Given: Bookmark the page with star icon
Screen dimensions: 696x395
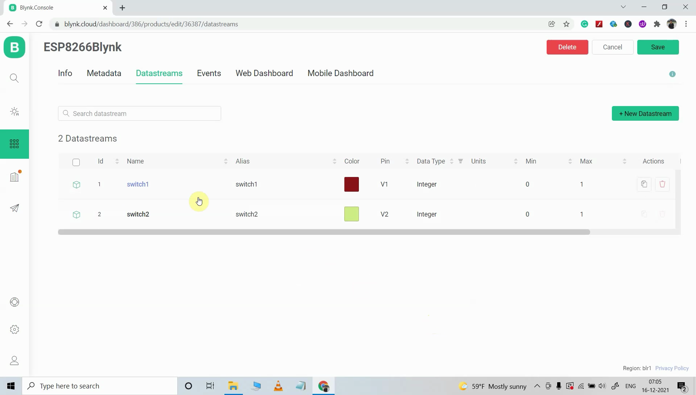Looking at the screenshot, I should [567, 24].
